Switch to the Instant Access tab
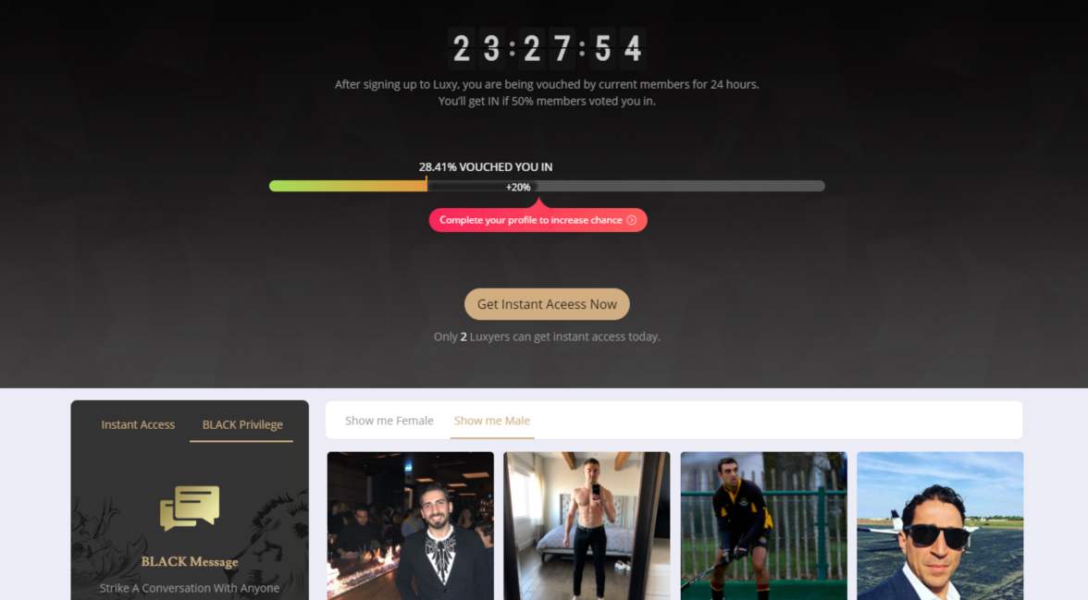 [x=138, y=424]
